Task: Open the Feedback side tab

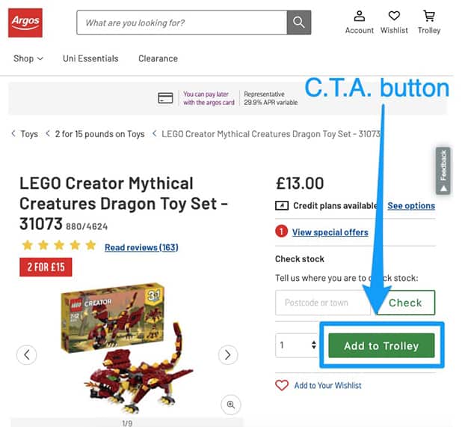Action: point(443,169)
